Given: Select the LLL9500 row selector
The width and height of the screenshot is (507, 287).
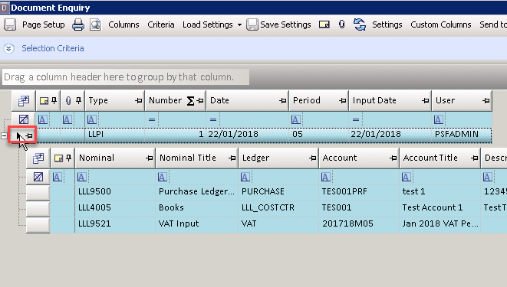Looking at the screenshot, I should pos(38,193).
